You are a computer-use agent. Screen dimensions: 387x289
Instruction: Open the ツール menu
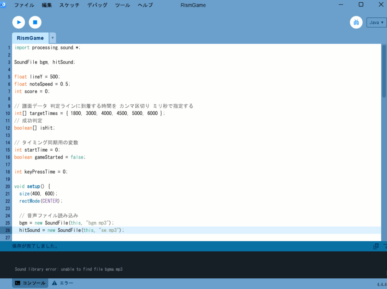tap(122, 5)
